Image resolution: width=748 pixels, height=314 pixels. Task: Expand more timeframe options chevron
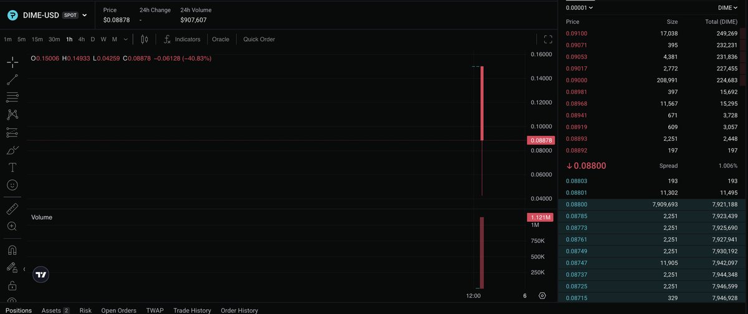[x=126, y=39]
